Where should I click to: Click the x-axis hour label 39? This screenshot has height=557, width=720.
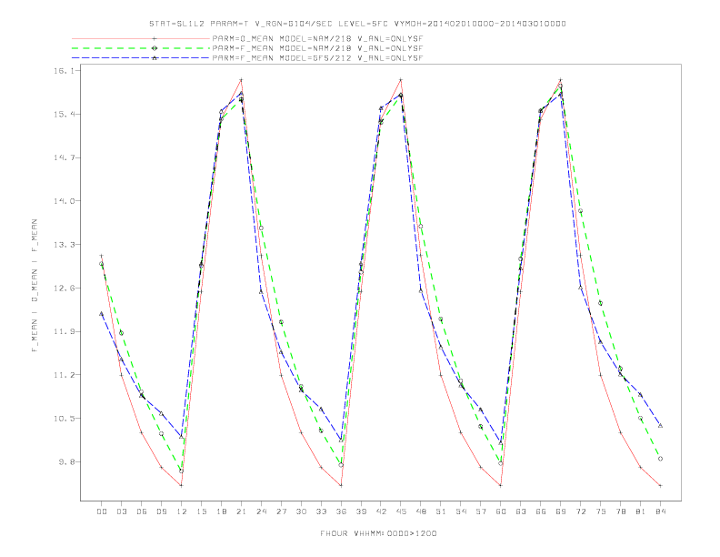click(x=361, y=511)
